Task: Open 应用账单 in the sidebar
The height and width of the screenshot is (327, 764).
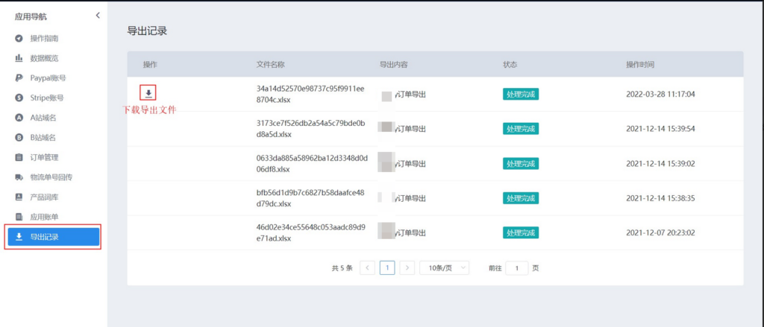Action: coord(43,217)
